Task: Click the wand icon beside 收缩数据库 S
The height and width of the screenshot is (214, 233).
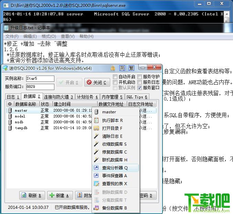Action: coord(96,144)
